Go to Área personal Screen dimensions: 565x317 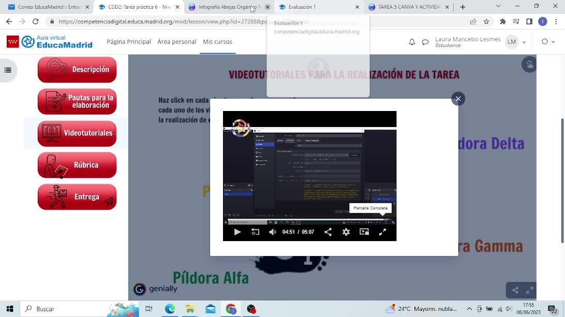177,42
